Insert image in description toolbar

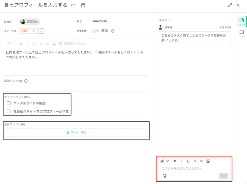point(54,44)
